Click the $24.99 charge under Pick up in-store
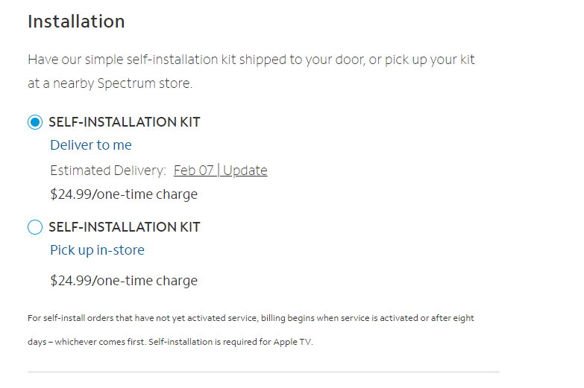 70,281
